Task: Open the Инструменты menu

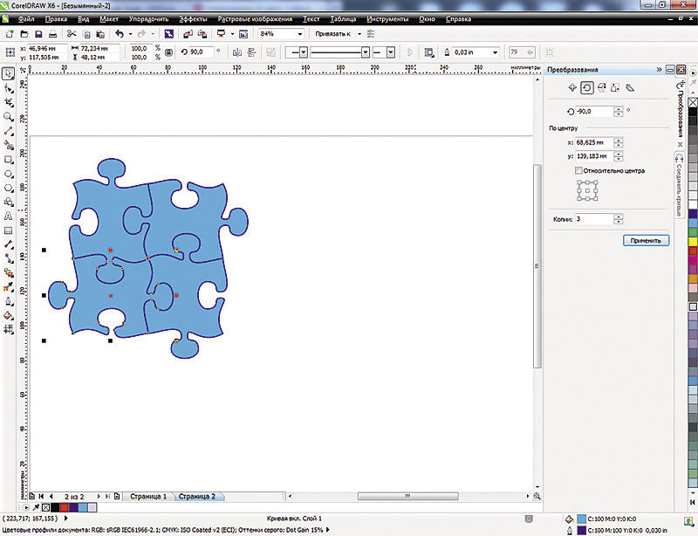Action: pyautogui.click(x=387, y=19)
